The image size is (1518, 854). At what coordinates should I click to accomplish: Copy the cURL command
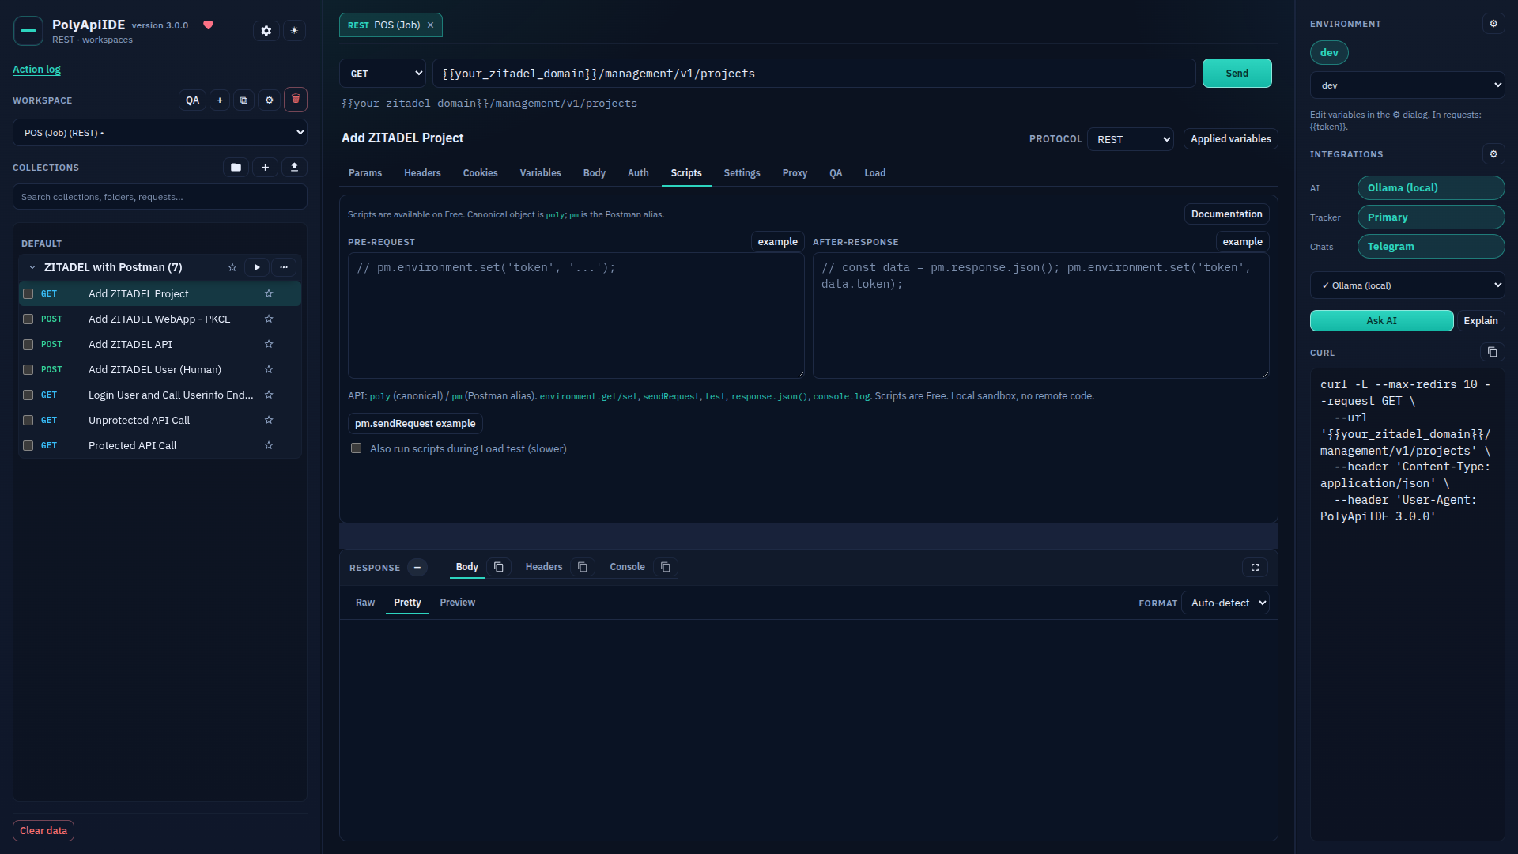1492,352
